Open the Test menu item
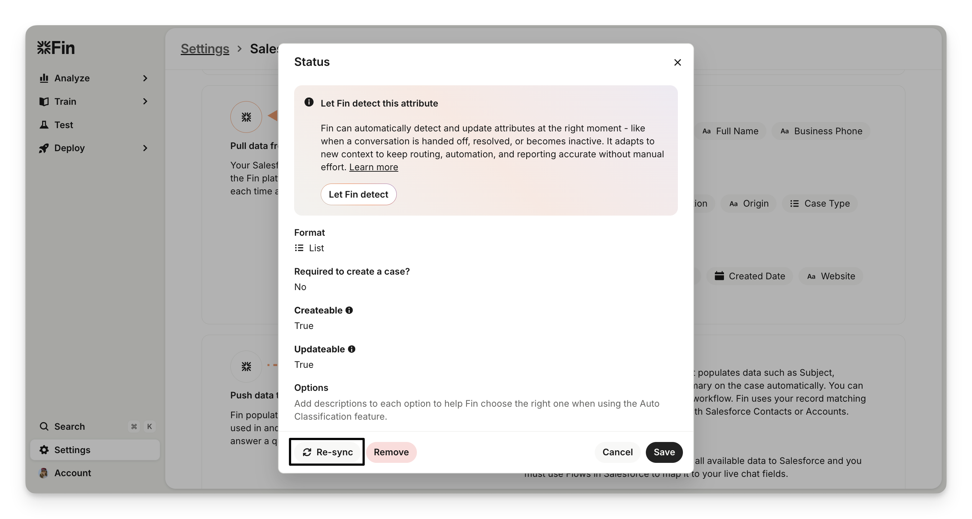 tap(63, 125)
